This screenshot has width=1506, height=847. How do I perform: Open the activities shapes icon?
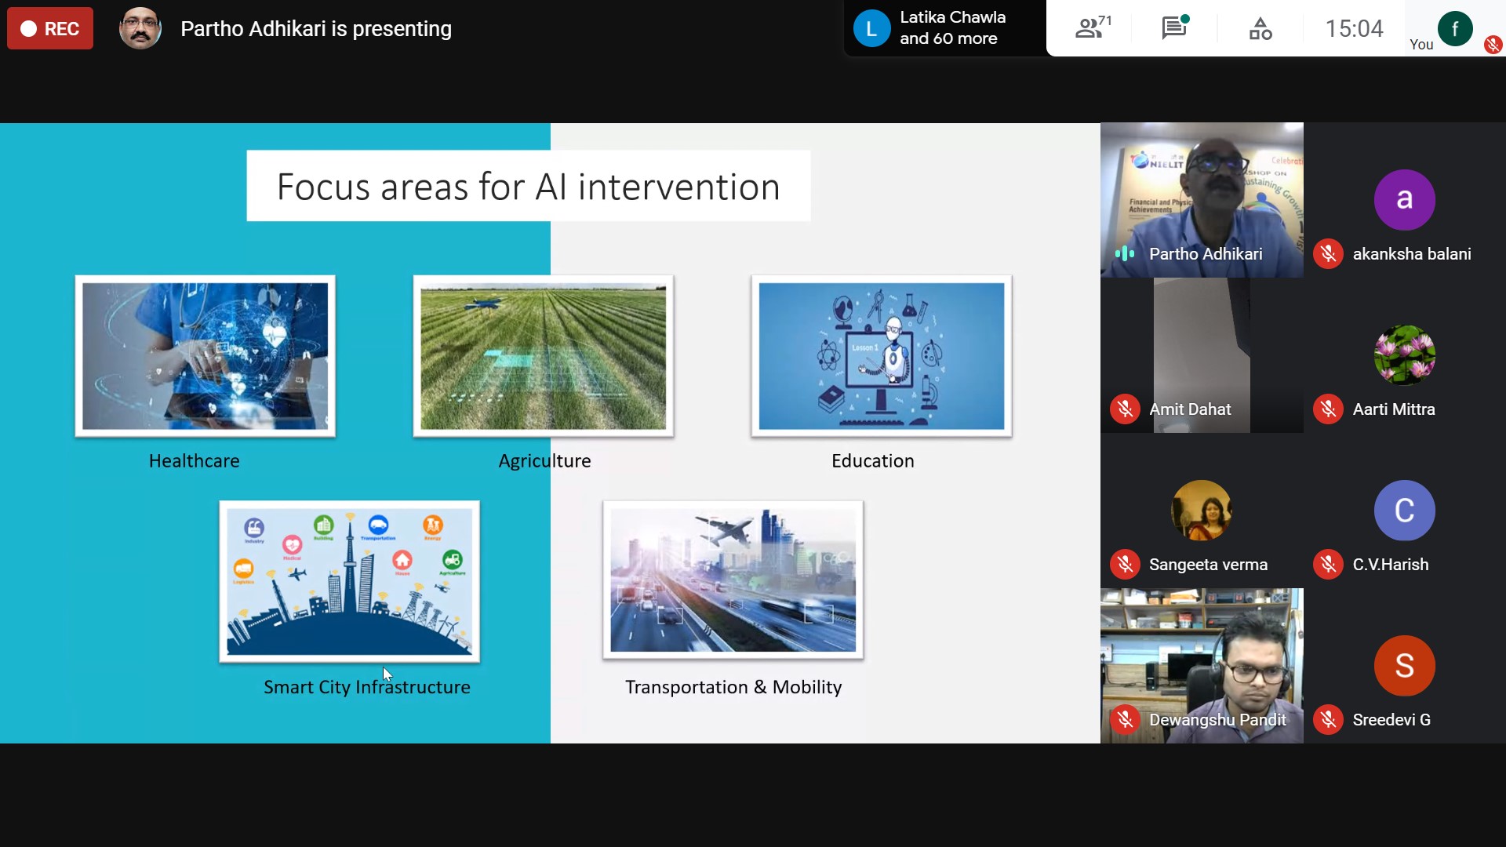(x=1260, y=29)
